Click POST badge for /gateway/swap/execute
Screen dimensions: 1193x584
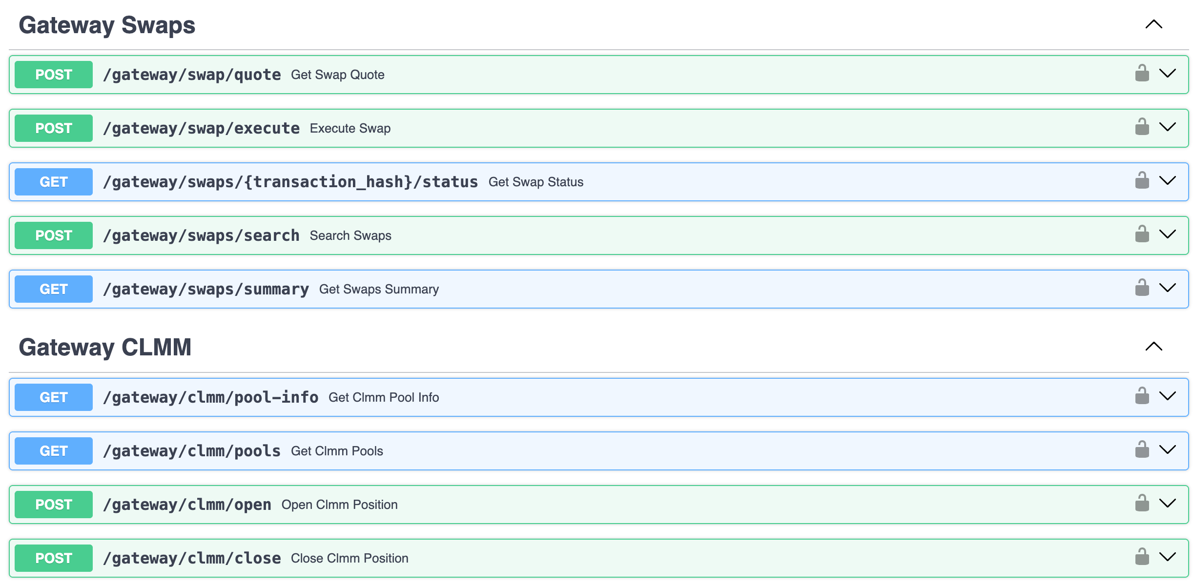54,128
